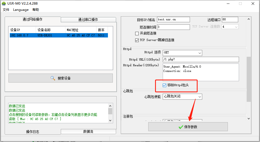Image resolution: width=260 pixels, height=142 pixels.
Task: Click the green checkmark icon on save button
Action: [x=181, y=127]
